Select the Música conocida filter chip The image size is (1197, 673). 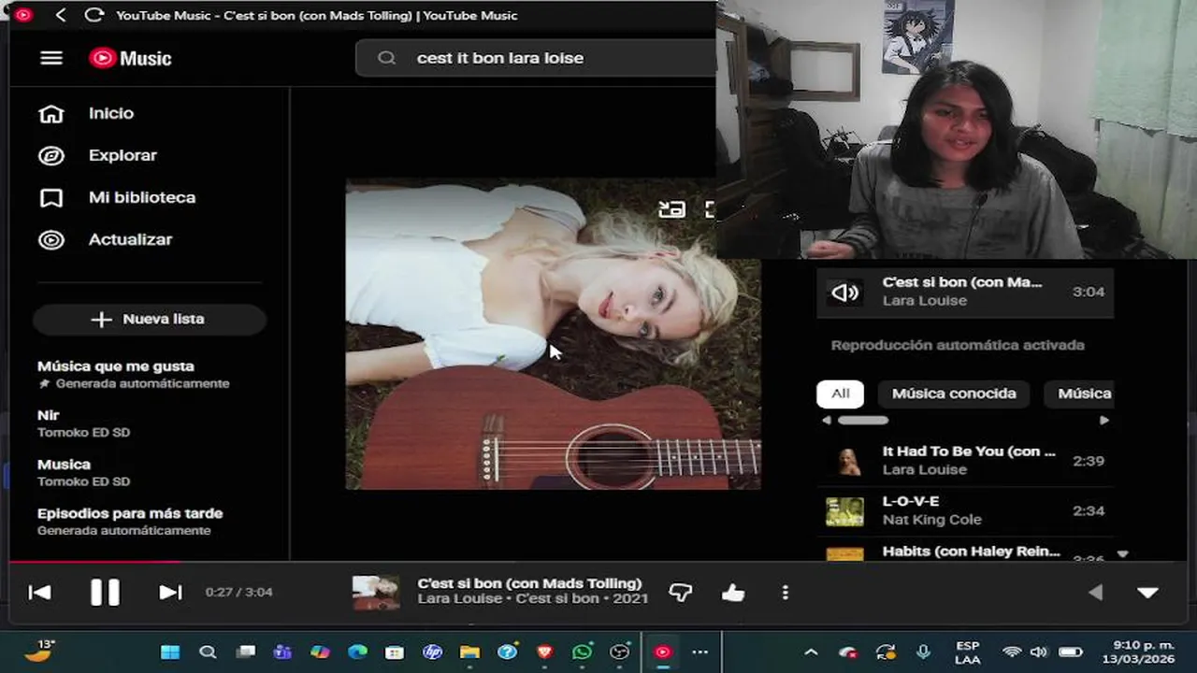(954, 394)
